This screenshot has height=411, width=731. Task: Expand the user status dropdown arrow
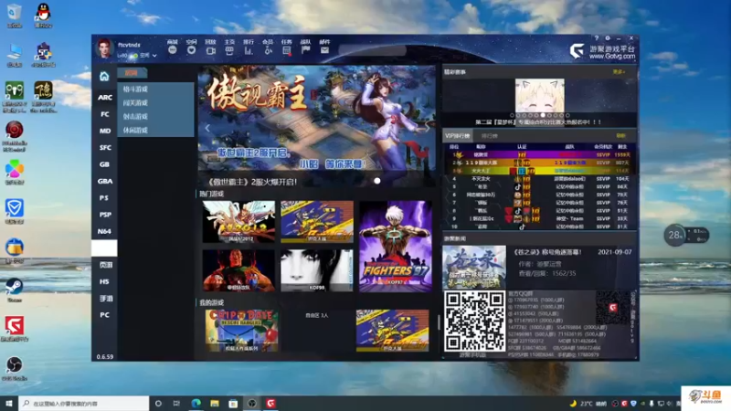pyautogui.click(x=154, y=56)
